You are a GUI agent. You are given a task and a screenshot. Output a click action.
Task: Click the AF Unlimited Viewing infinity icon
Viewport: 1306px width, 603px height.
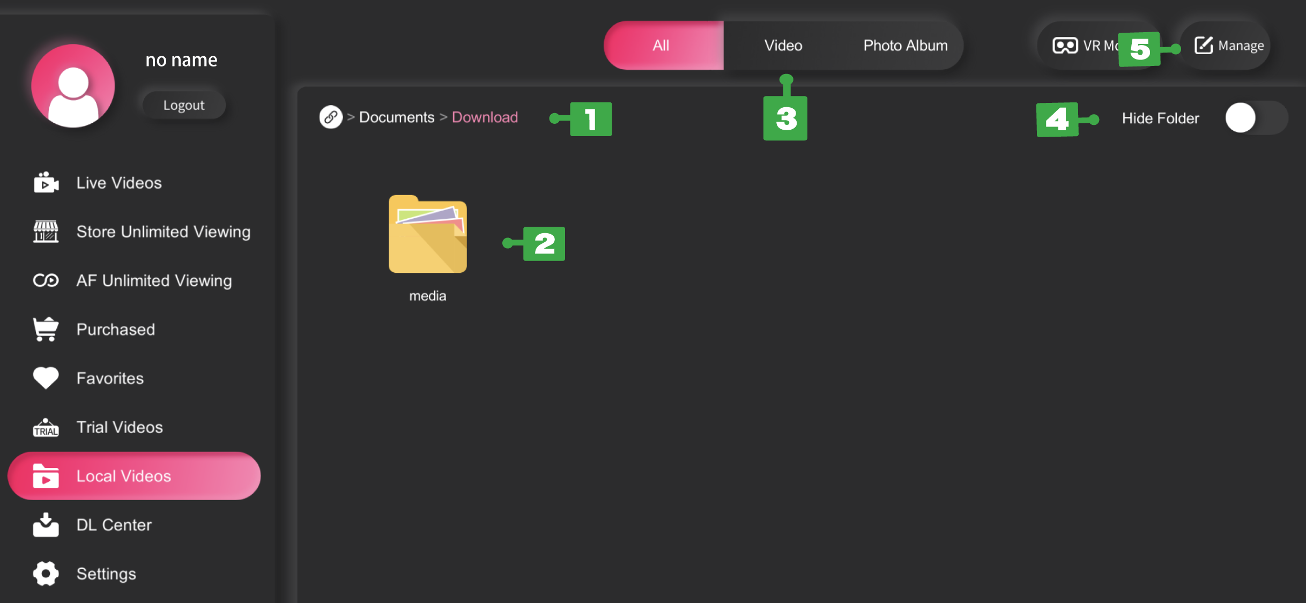tap(46, 280)
